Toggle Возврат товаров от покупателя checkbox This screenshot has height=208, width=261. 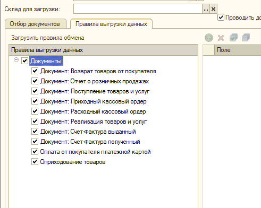pos(35,71)
